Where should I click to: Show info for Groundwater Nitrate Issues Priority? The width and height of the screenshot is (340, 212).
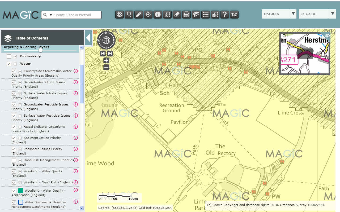coord(75,82)
